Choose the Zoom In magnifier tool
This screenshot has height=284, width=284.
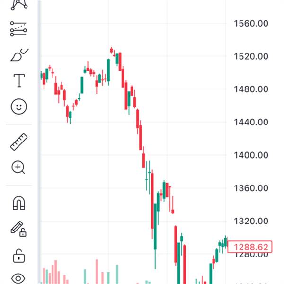(x=19, y=167)
